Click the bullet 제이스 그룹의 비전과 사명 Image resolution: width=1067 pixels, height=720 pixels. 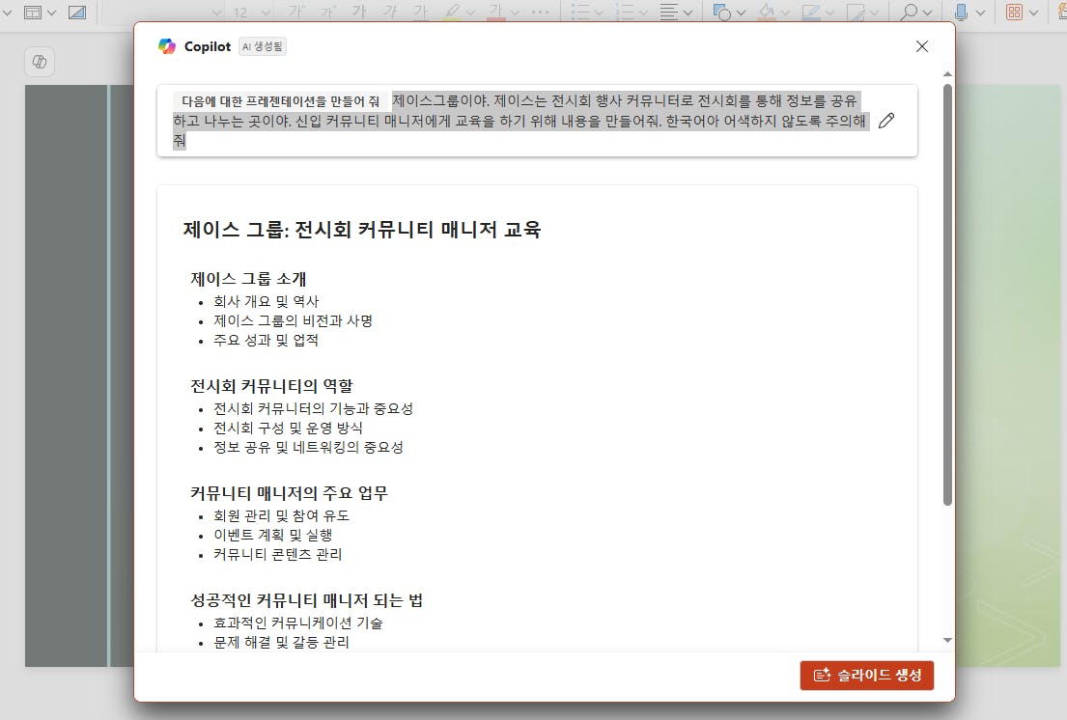(x=294, y=320)
